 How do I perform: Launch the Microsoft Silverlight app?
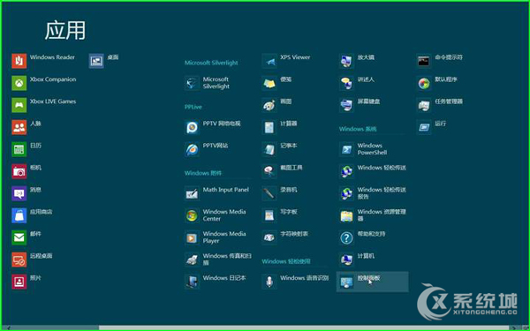coord(208,83)
